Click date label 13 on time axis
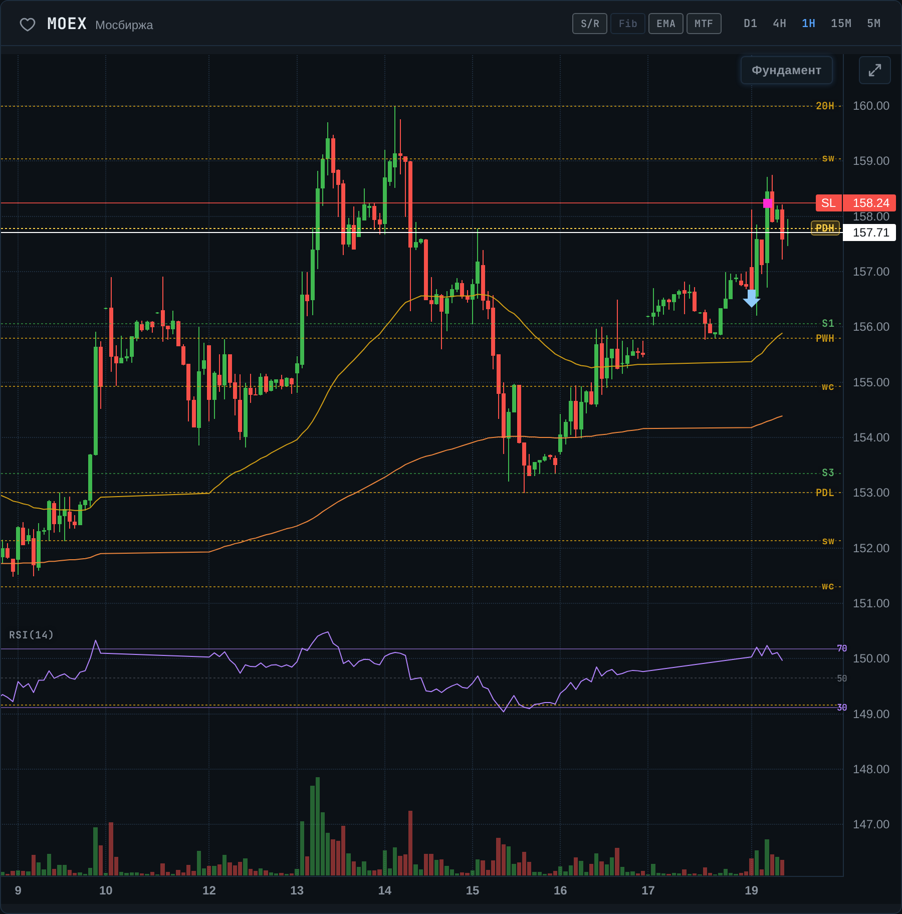The image size is (902, 914). tap(297, 890)
